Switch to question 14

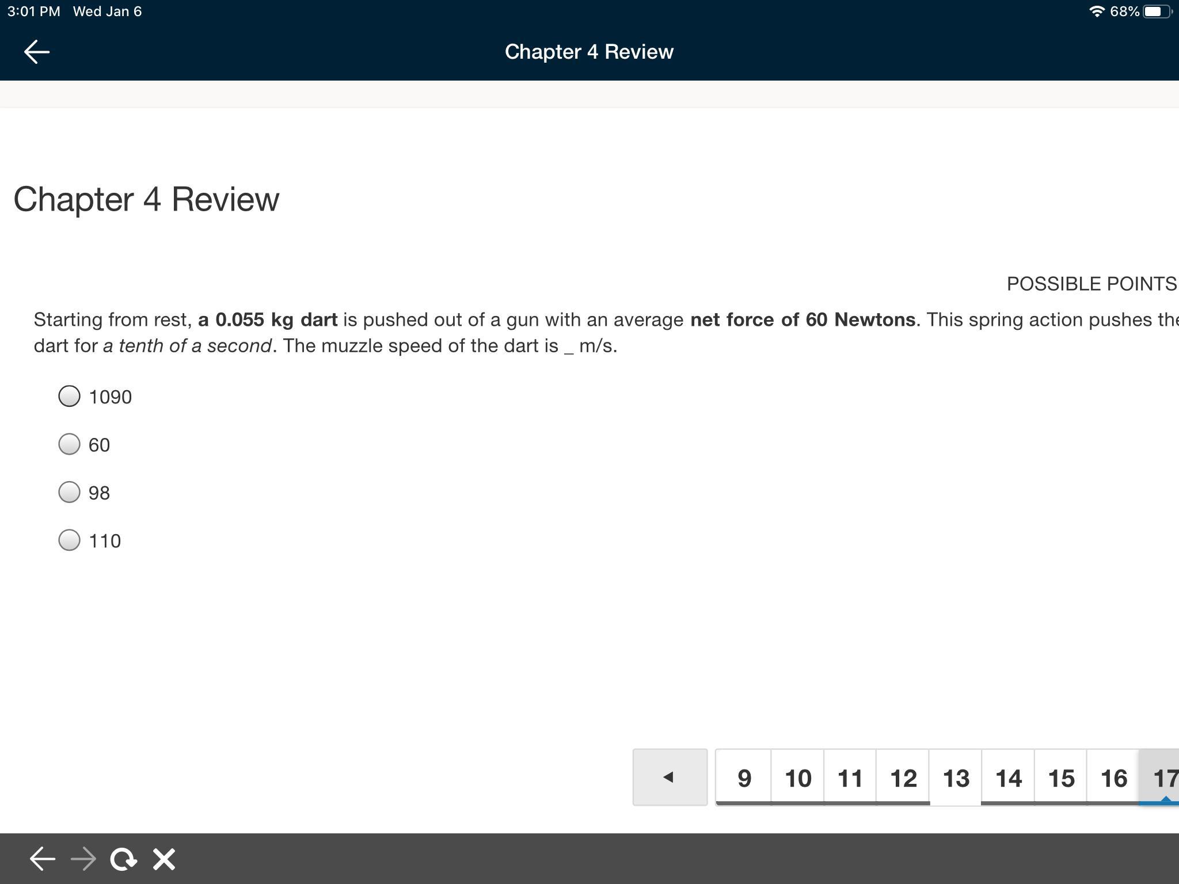[x=1008, y=778]
